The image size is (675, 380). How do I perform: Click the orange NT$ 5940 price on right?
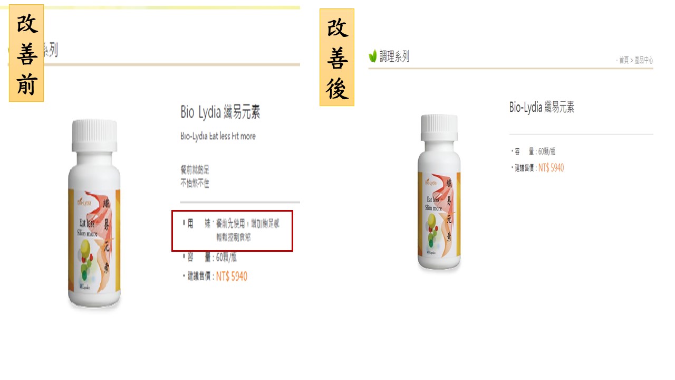coord(551,168)
